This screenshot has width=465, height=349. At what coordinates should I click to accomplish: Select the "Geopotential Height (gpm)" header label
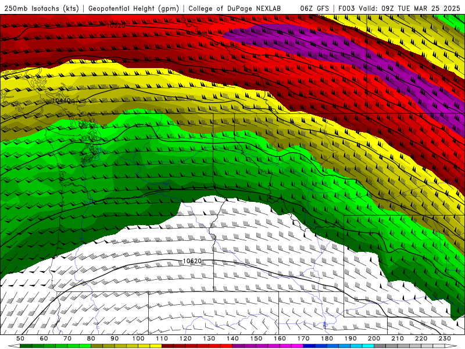point(134,8)
